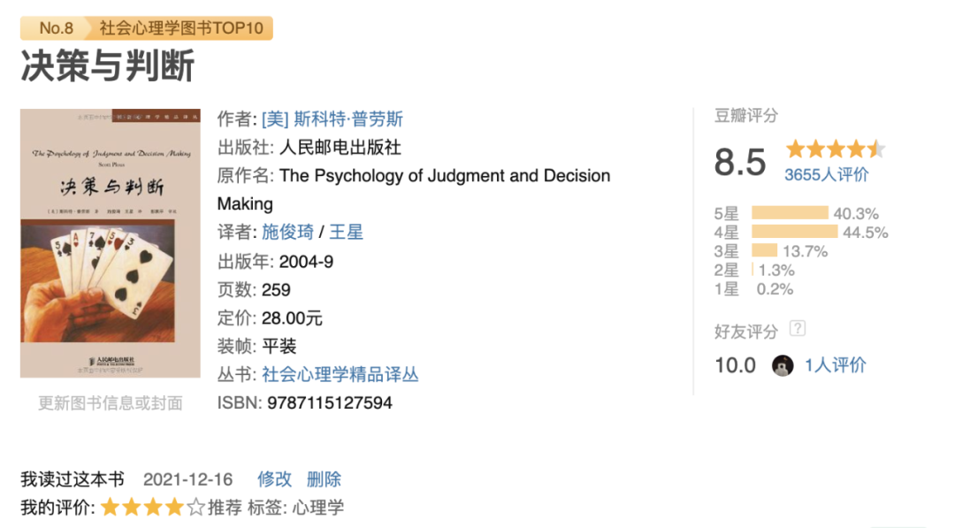Click the 8.5 豆瓣评分 score

click(x=740, y=162)
